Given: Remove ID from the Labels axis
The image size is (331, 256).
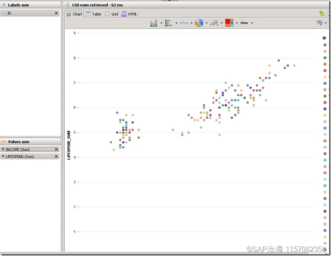Looking at the screenshot, I should click(x=56, y=13).
